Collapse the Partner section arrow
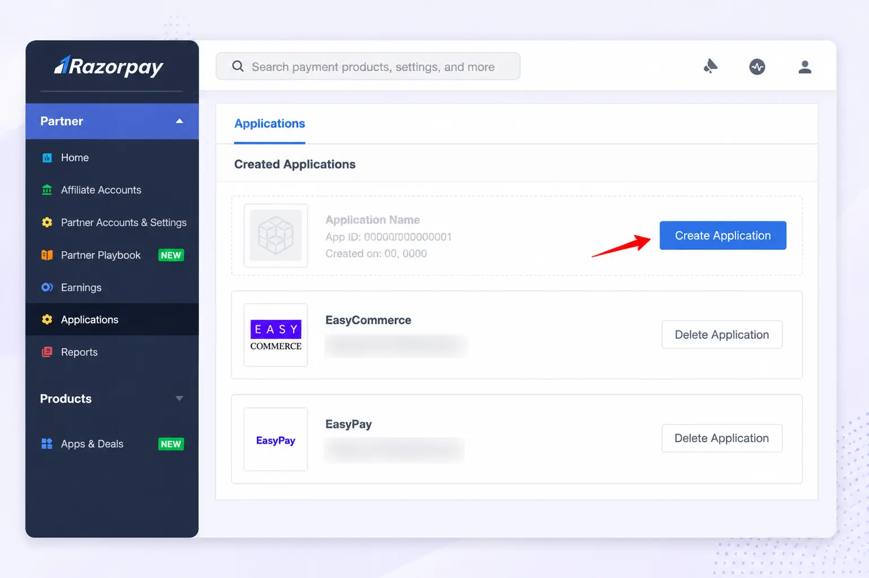Viewport: 869px width, 578px height. pyautogui.click(x=179, y=121)
